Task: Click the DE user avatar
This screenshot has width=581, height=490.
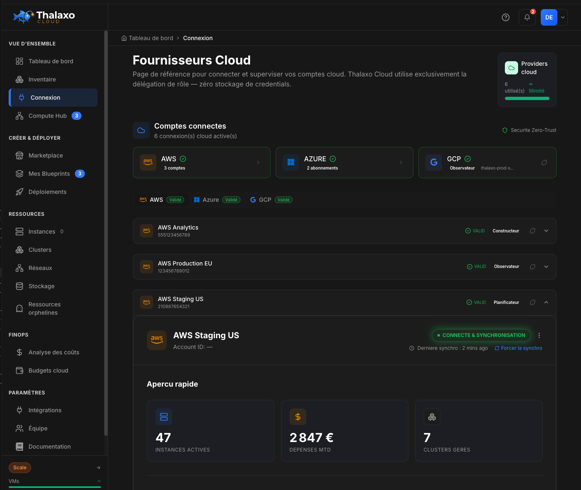Action: (x=549, y=17)
